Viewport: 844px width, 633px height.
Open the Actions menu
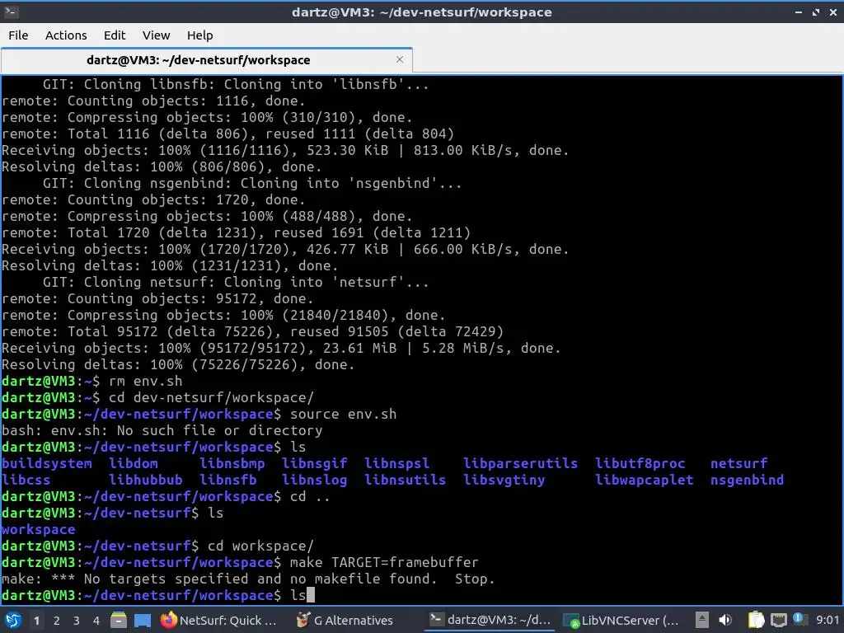66,35
